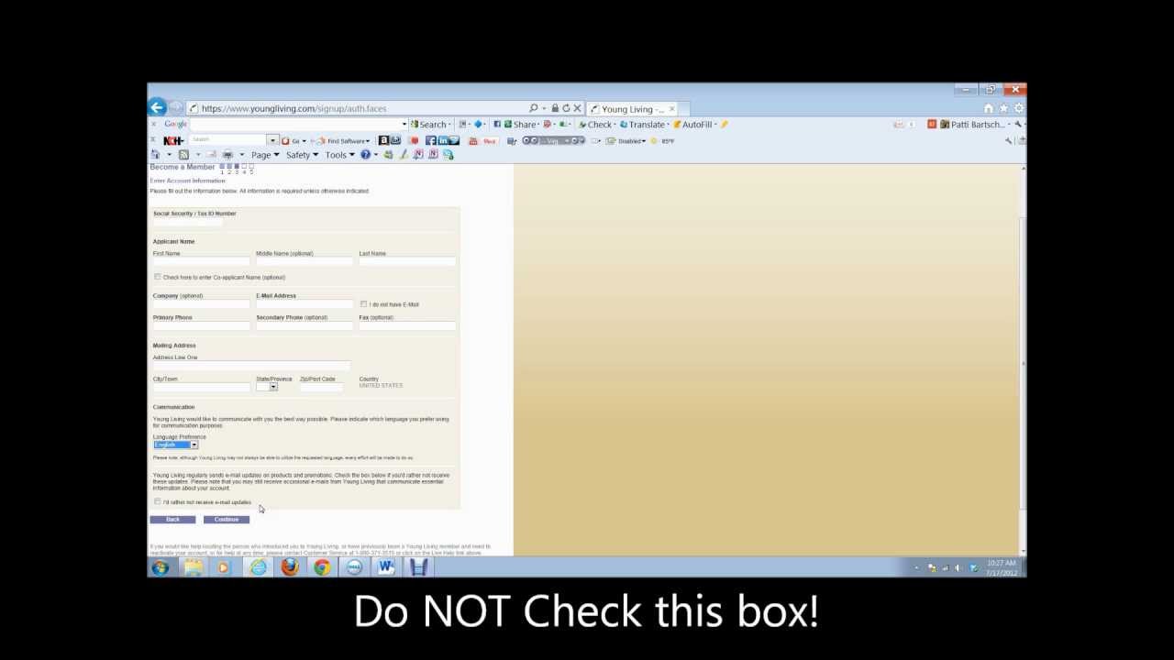Click the Last Name input field
The height and width of the screenshot is (660, 1174).
tap(407, 261)
